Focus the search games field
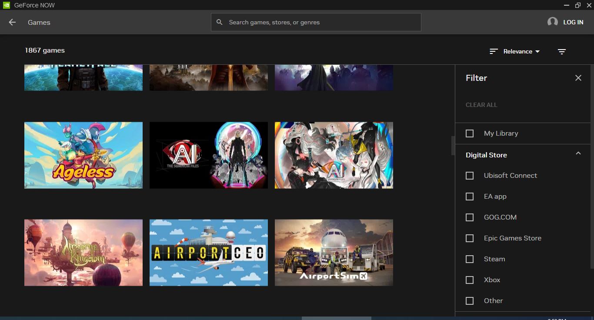The height and width of the screenshot is (320, 594). pos(316,22)
